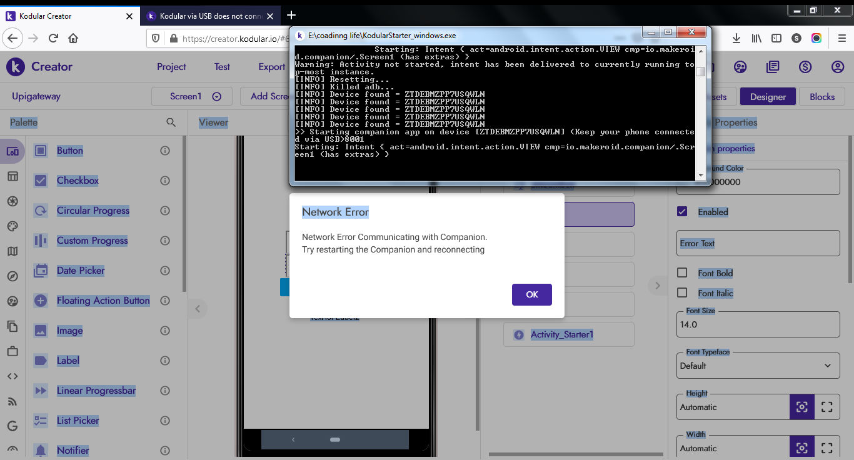Click the Font Size input field
Viewport: 854px width, 460px height.
point(758,324)
